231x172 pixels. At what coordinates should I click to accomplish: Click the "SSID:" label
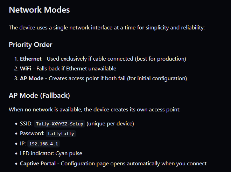27,124
